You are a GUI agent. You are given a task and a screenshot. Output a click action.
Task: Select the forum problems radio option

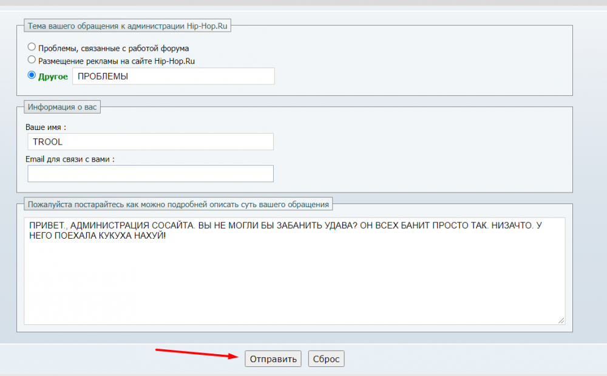[x=32, y=47]
